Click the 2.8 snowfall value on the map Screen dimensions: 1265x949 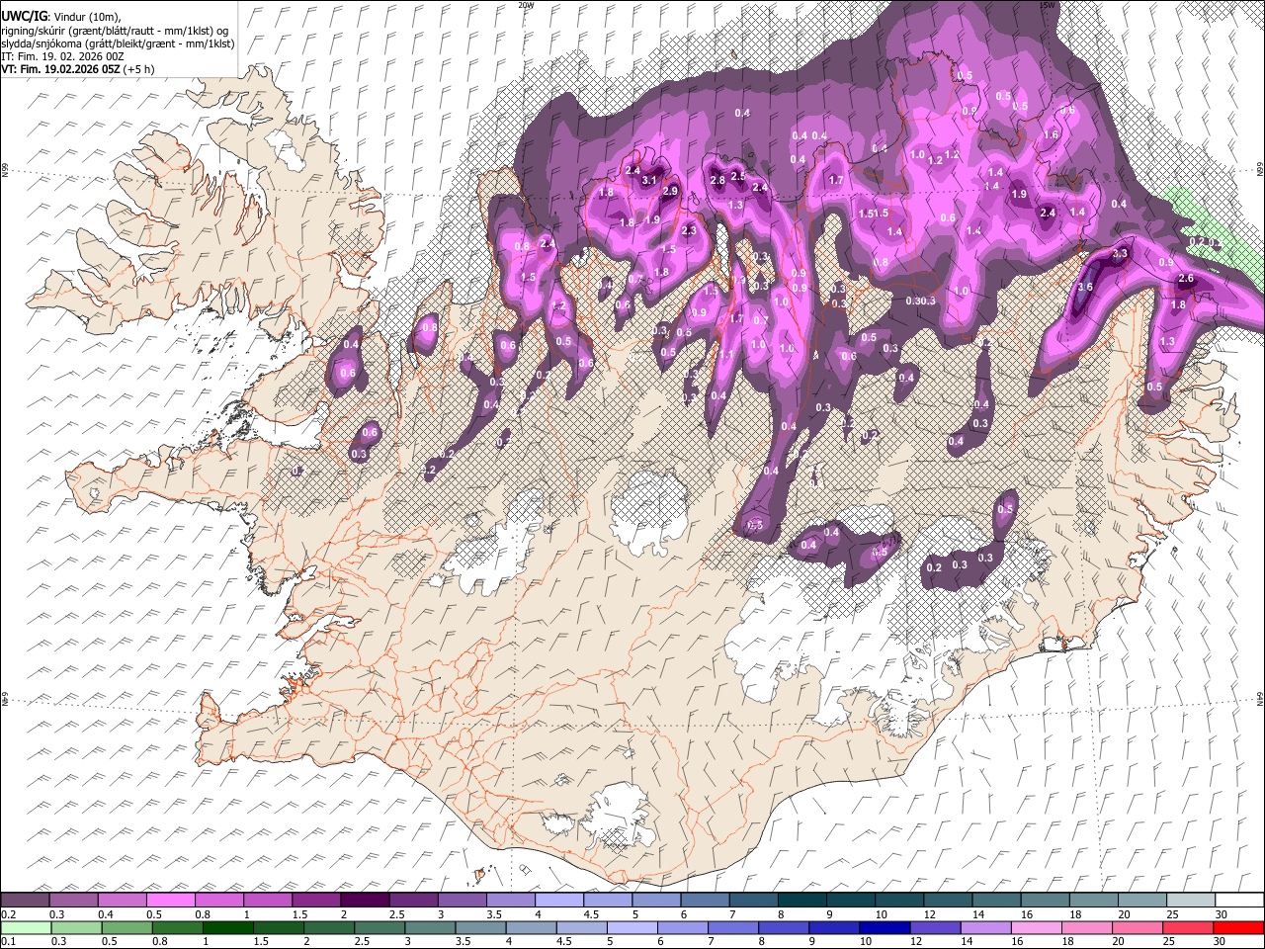717,180
